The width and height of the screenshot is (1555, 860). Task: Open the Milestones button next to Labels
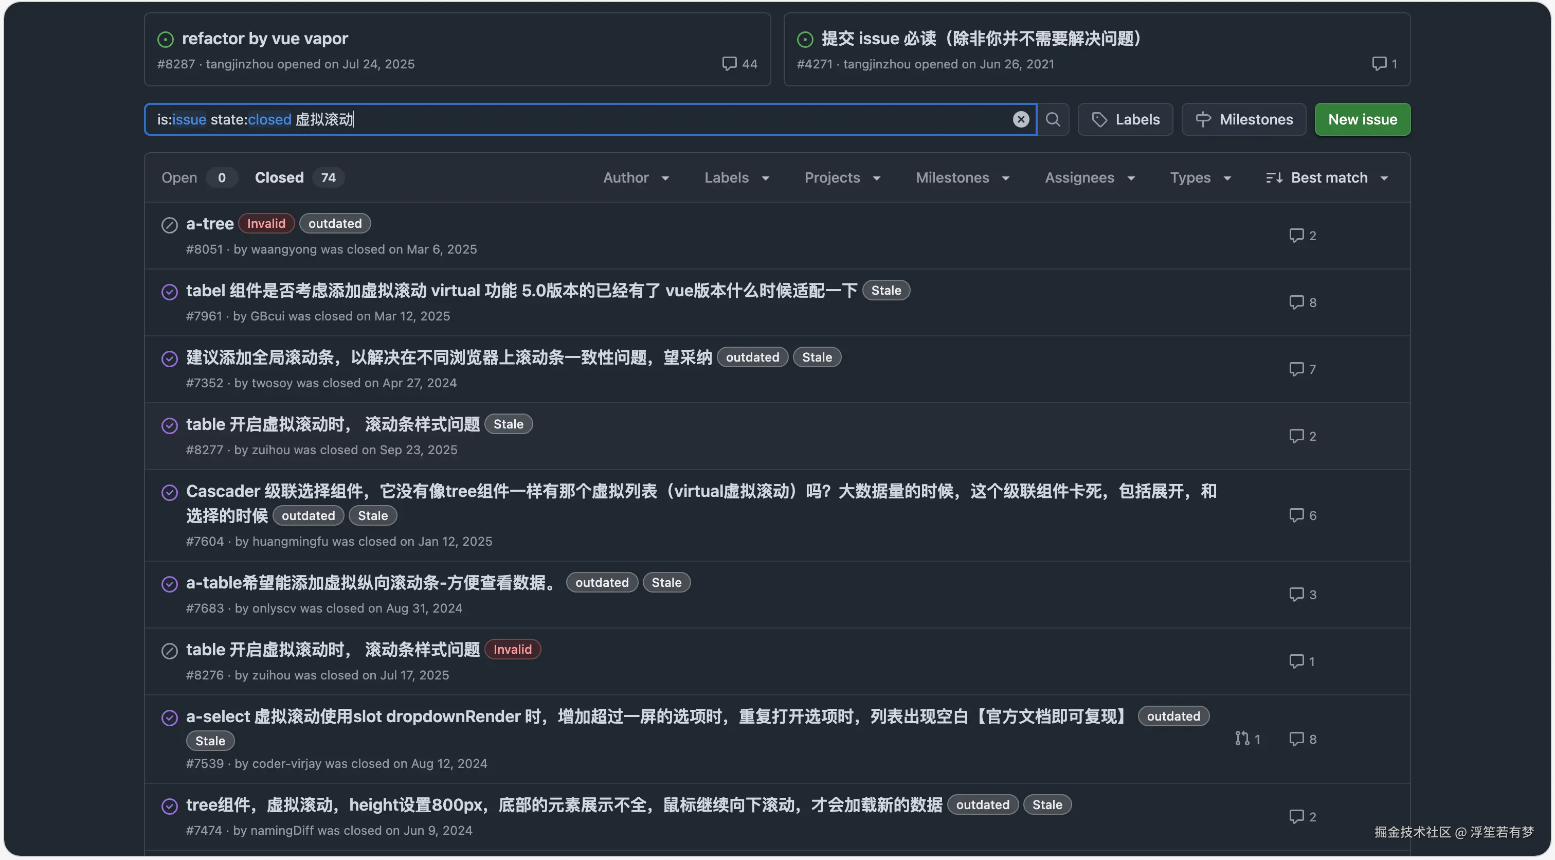[1243, 119]
